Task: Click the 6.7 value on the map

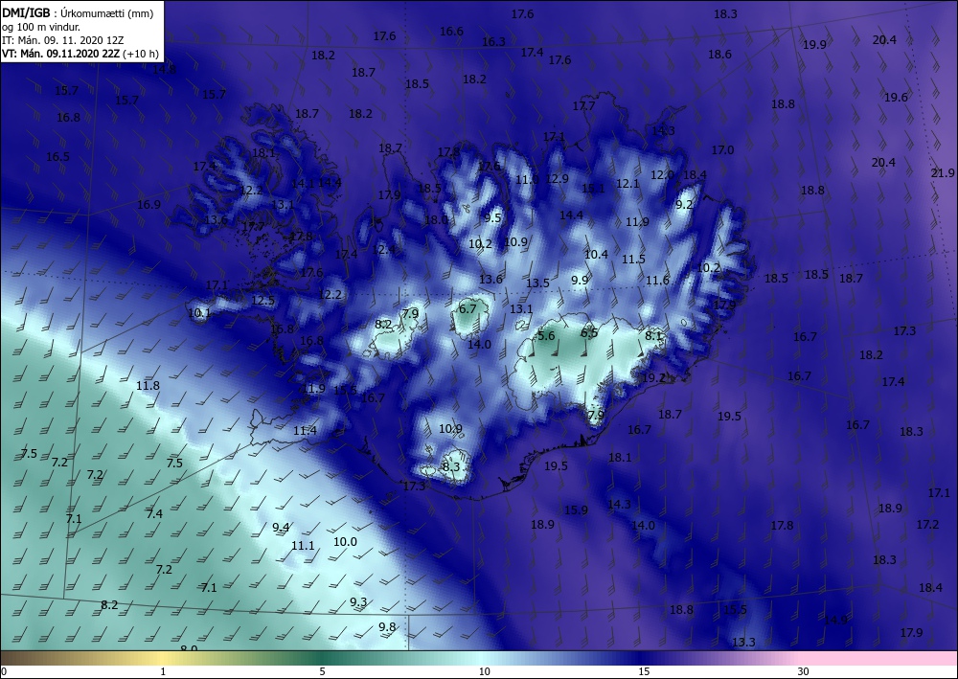Action: [x=468, y=309]
